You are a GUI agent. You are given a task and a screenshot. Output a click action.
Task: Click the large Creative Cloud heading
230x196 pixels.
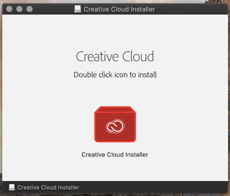click(x=115, y=56)
